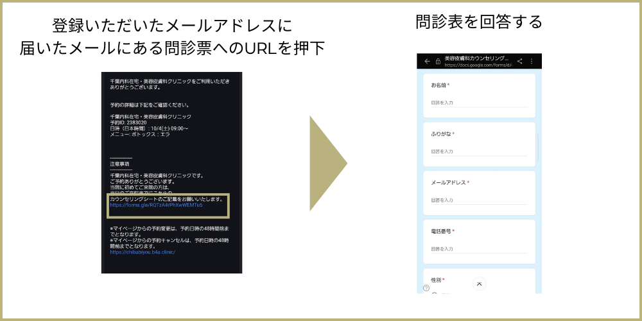The image size is (642, 321).
Task: Click the docs.google.com URL in address bar
Action: click(x=478, y=65)
